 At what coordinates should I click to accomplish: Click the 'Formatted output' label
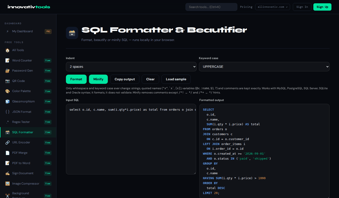pyautogui.click(x=211, y=100)
